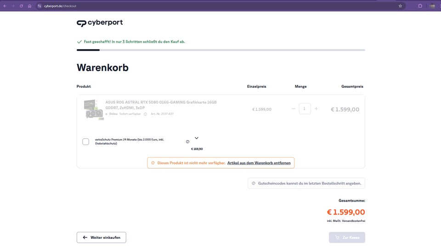Click Artikel aus dem Warenkorb entfernen
The height and width of the screenshot is (248, 441).
[259, 163]
